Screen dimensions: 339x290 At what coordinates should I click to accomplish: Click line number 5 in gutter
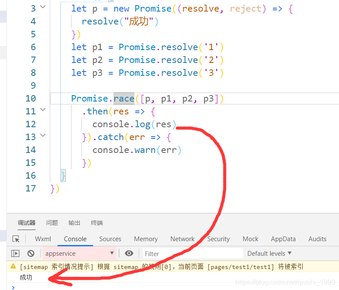(x=33, y=34)
